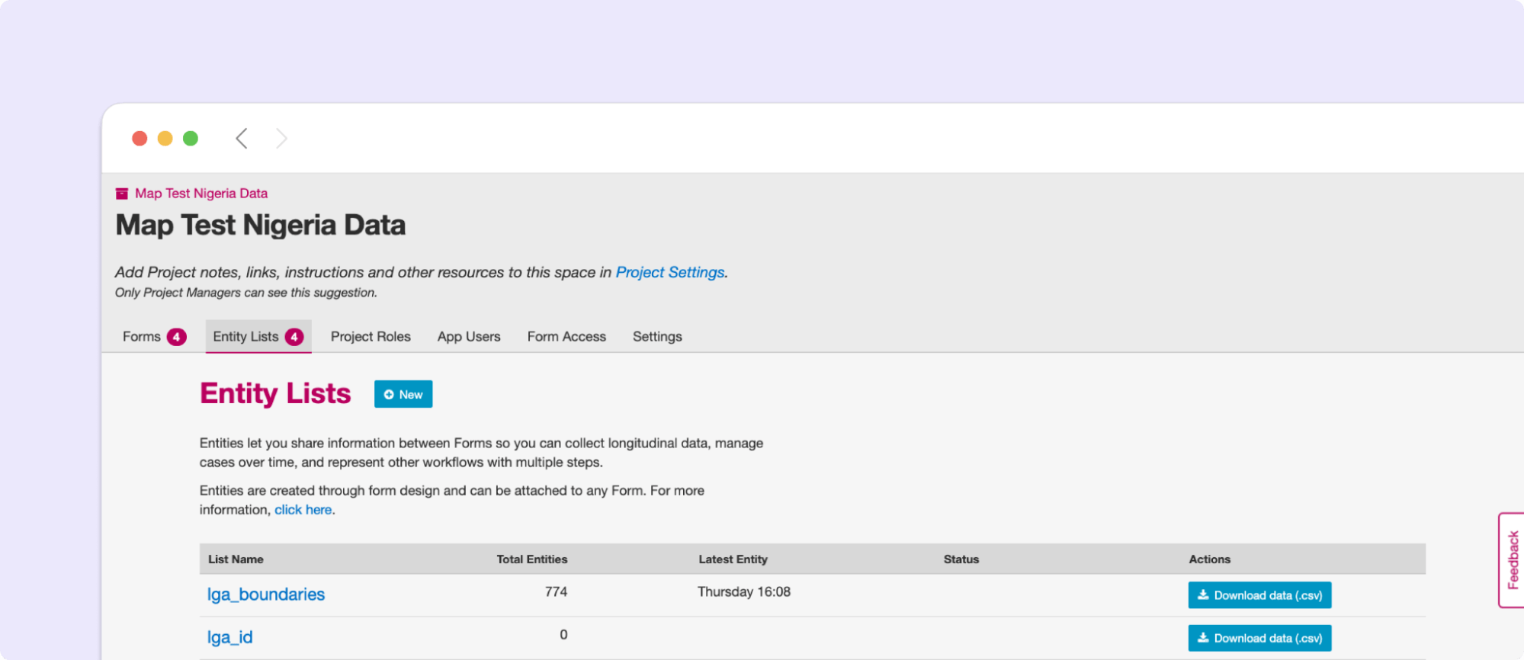Viewport: 1524px width, 660px height.
Task: Open the App Users tab
Action: 469,337
